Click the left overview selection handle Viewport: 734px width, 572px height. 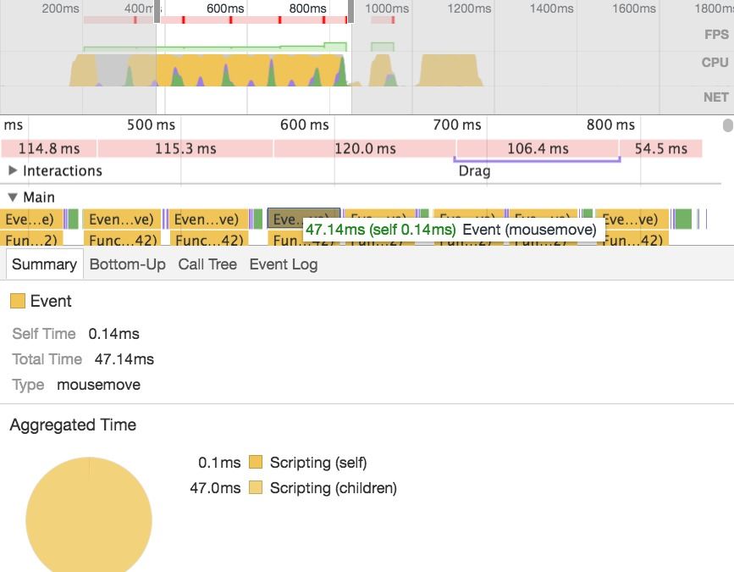[x=157, y=11]
